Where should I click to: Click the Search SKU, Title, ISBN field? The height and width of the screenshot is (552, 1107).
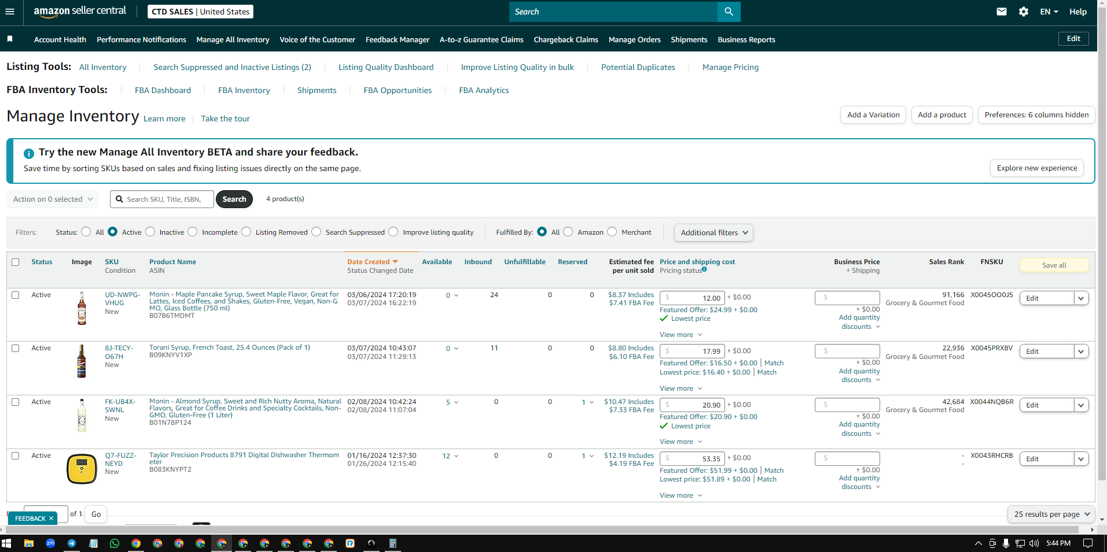click(162, 199)
